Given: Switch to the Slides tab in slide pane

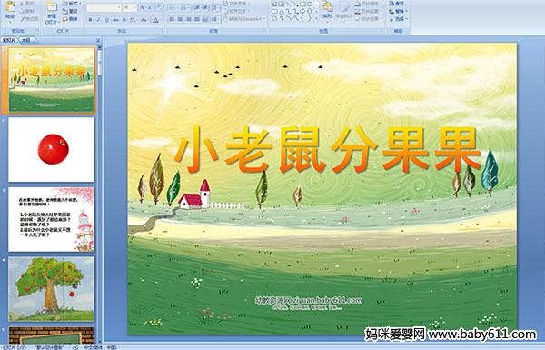Looking at the screenshot, I should [9, 40].
